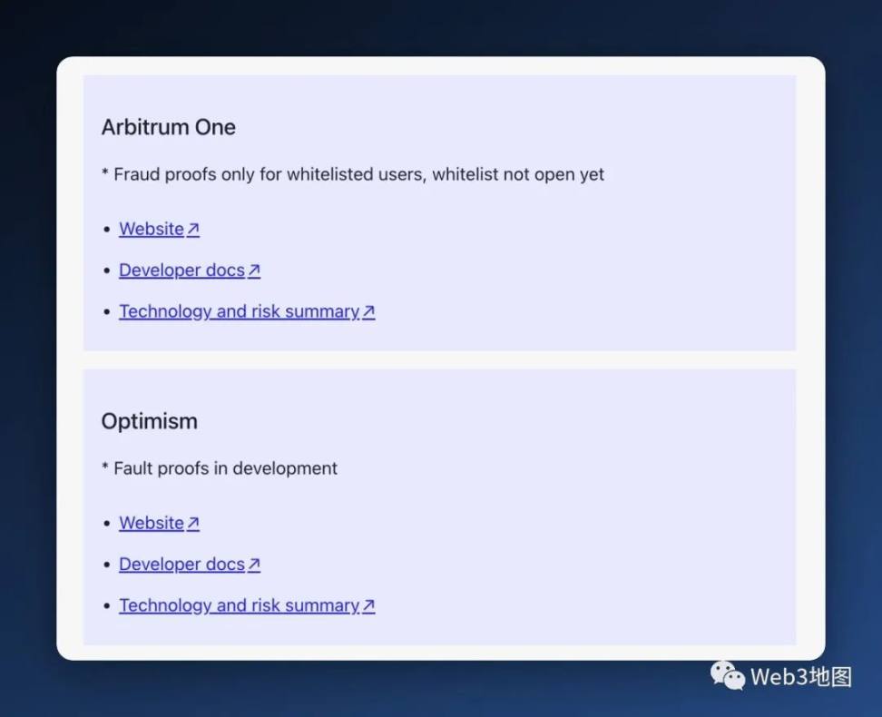Open the Arbitrum One Website link
Image resolution: width=882 pixels, height=717 pixels.
pos(159,229)
